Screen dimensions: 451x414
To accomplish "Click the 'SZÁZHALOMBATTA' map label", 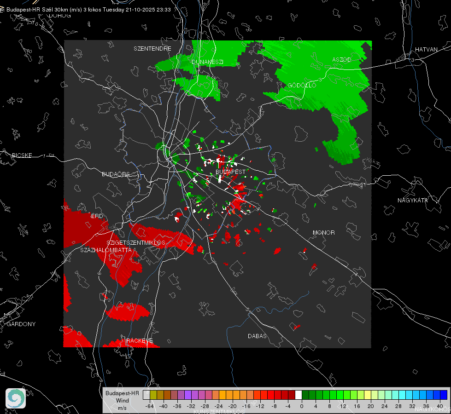I will (106, 250).
